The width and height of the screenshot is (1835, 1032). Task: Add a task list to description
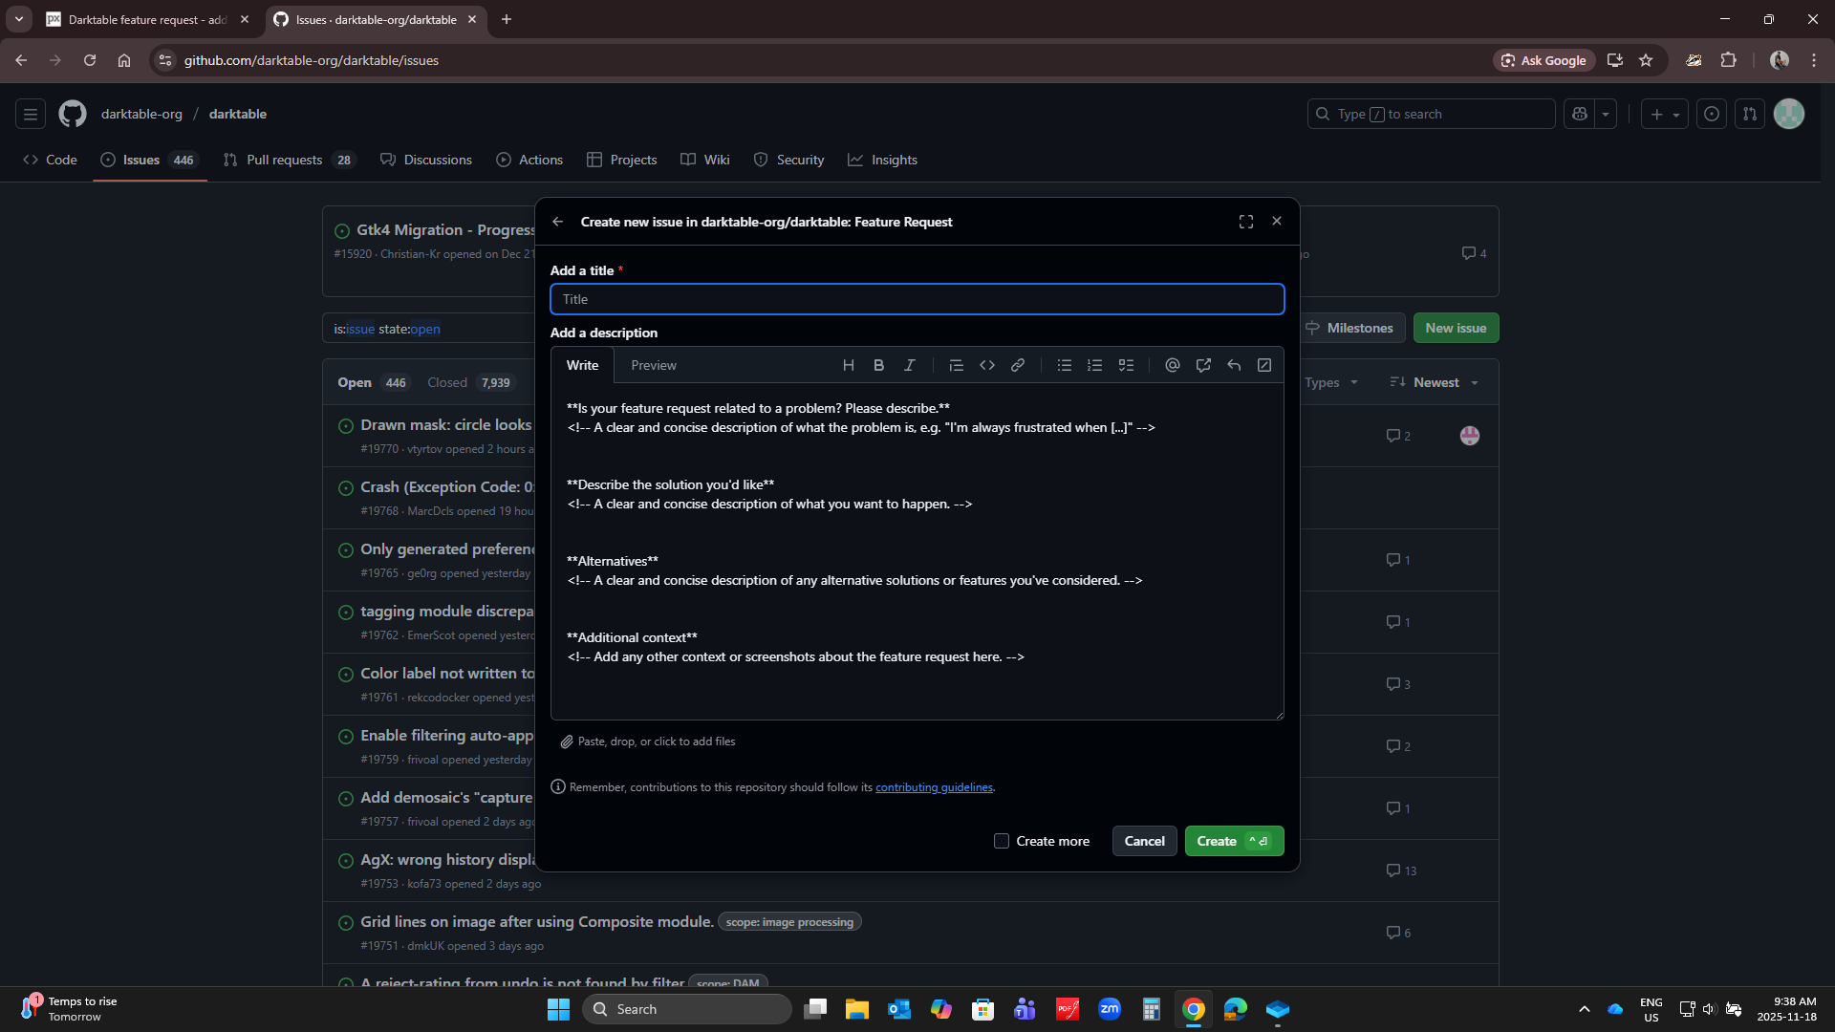1126,365
